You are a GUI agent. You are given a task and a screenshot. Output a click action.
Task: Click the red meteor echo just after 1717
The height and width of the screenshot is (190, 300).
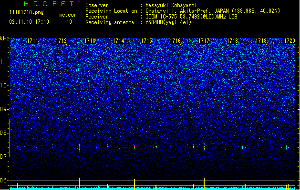click(x=204, y=148)
